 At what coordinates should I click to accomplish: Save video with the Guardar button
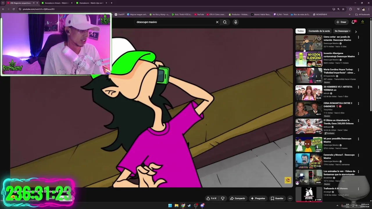[x=277, y=199]
